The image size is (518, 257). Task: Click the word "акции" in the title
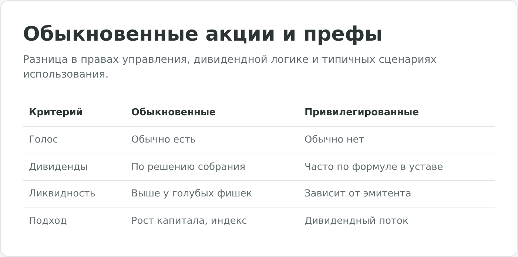240,34
